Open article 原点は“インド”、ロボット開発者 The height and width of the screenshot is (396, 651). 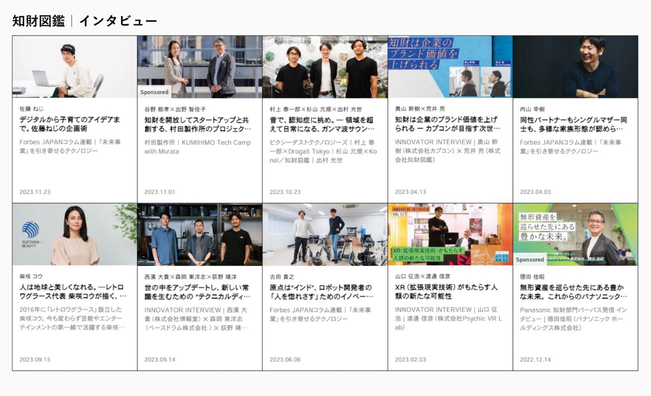[321, 292]
